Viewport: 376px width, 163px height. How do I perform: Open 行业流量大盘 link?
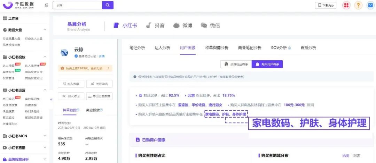point(11,39)
